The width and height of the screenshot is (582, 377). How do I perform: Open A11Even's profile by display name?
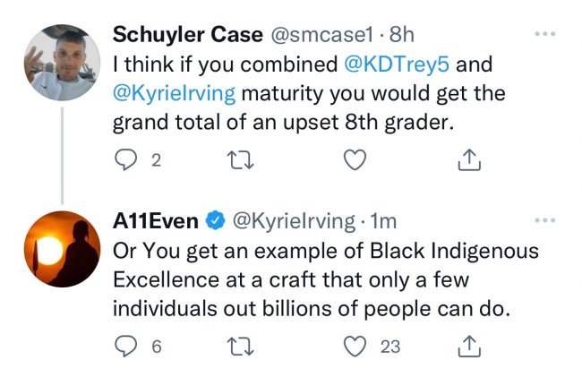[154, 221]
